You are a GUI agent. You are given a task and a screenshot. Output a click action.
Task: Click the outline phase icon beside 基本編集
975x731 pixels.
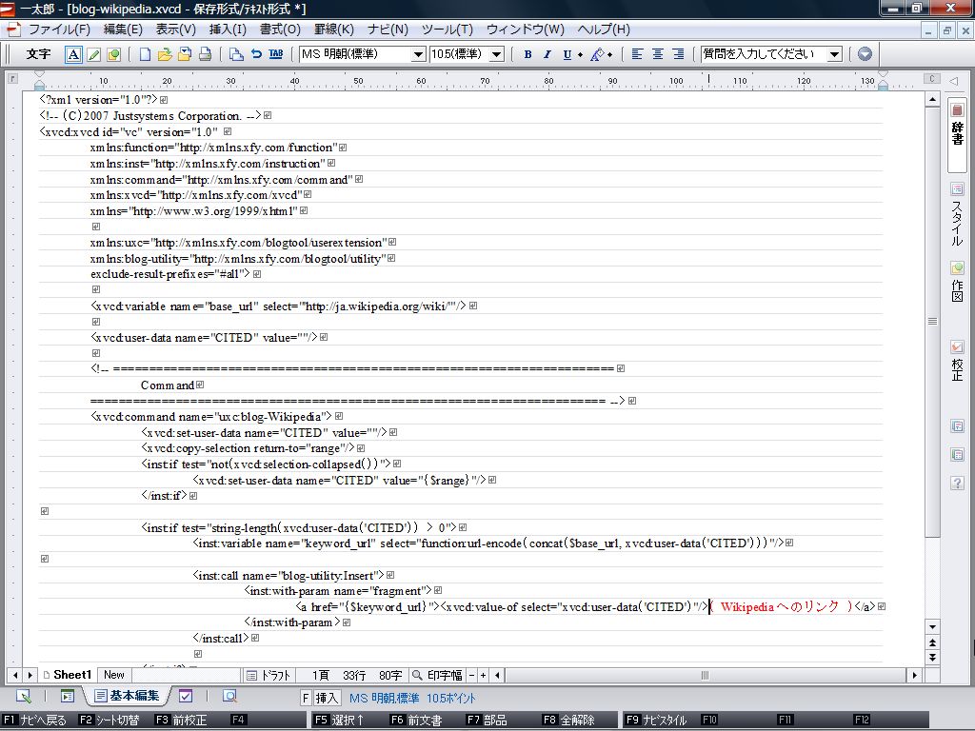[x=68, y=696]
